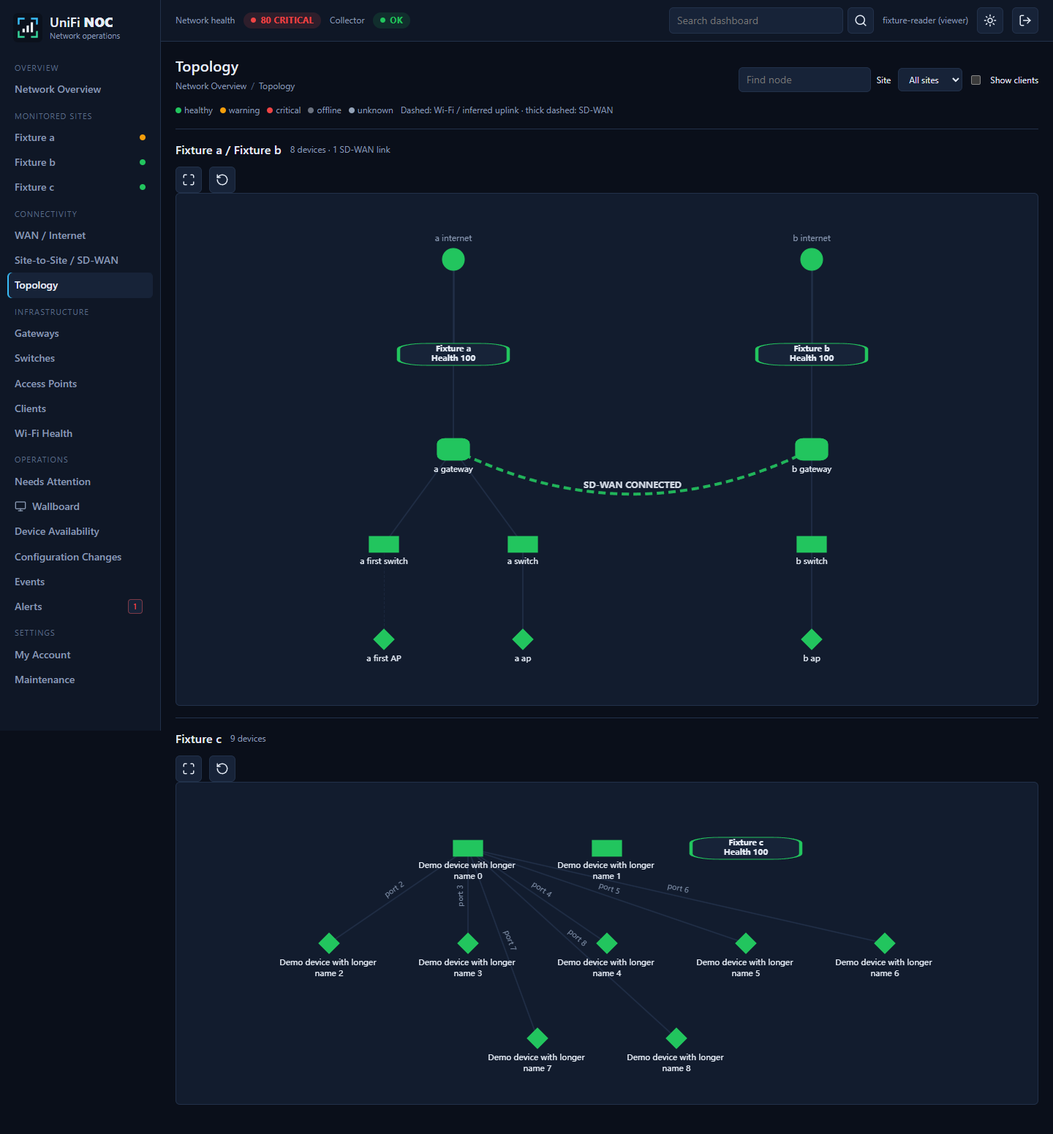Open Needs Attention in sidebar
Screen dimensions: 1053x1134
click(80, 482)
